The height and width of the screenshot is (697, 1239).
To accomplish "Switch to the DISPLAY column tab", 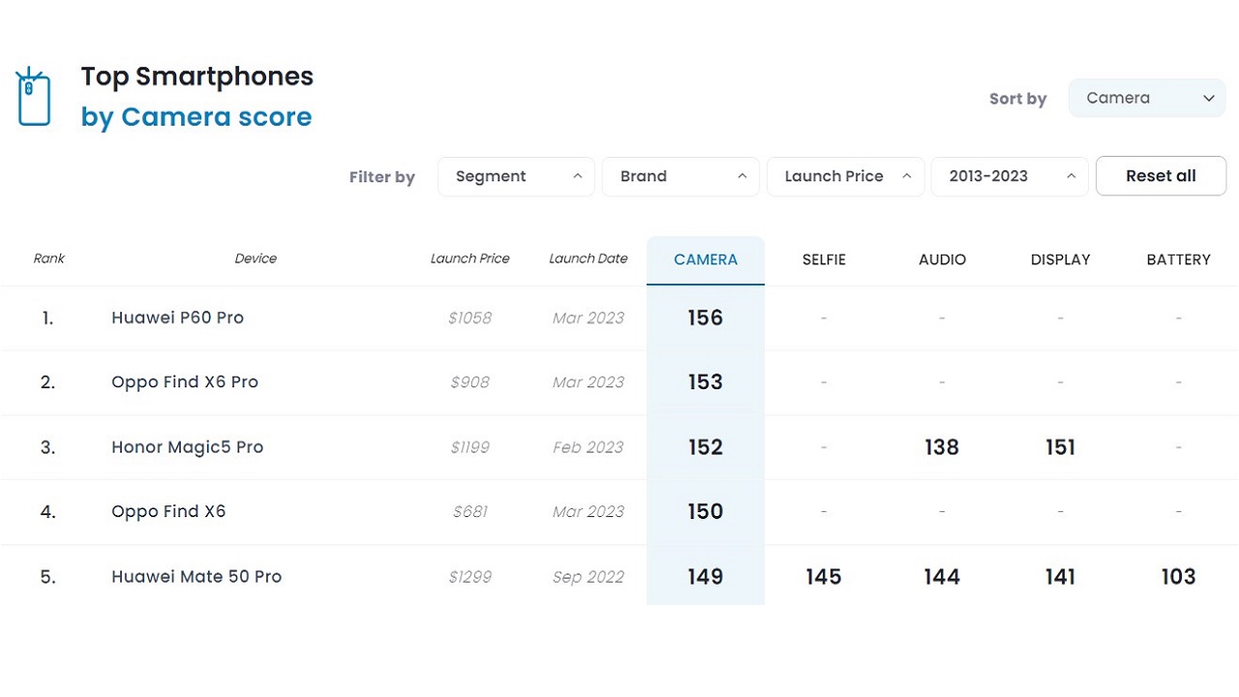I will coord(1060,259).
